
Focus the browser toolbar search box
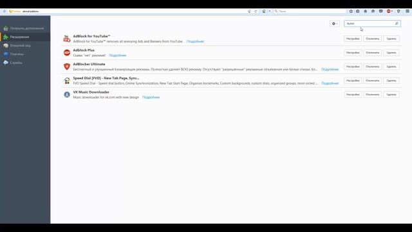point(310,12)
